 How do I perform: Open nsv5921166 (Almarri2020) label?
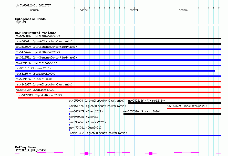click(34, 79)
